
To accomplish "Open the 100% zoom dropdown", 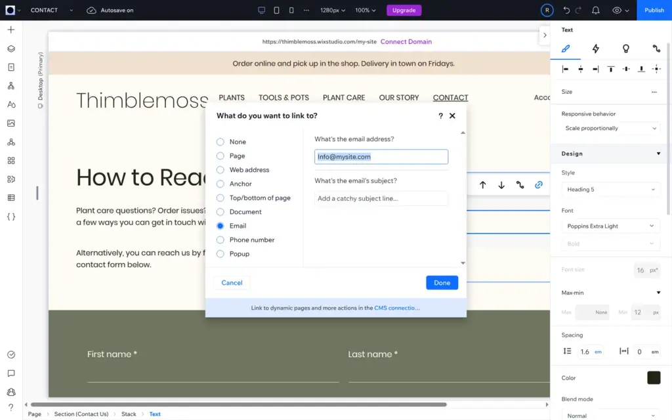I will point(365,10).
